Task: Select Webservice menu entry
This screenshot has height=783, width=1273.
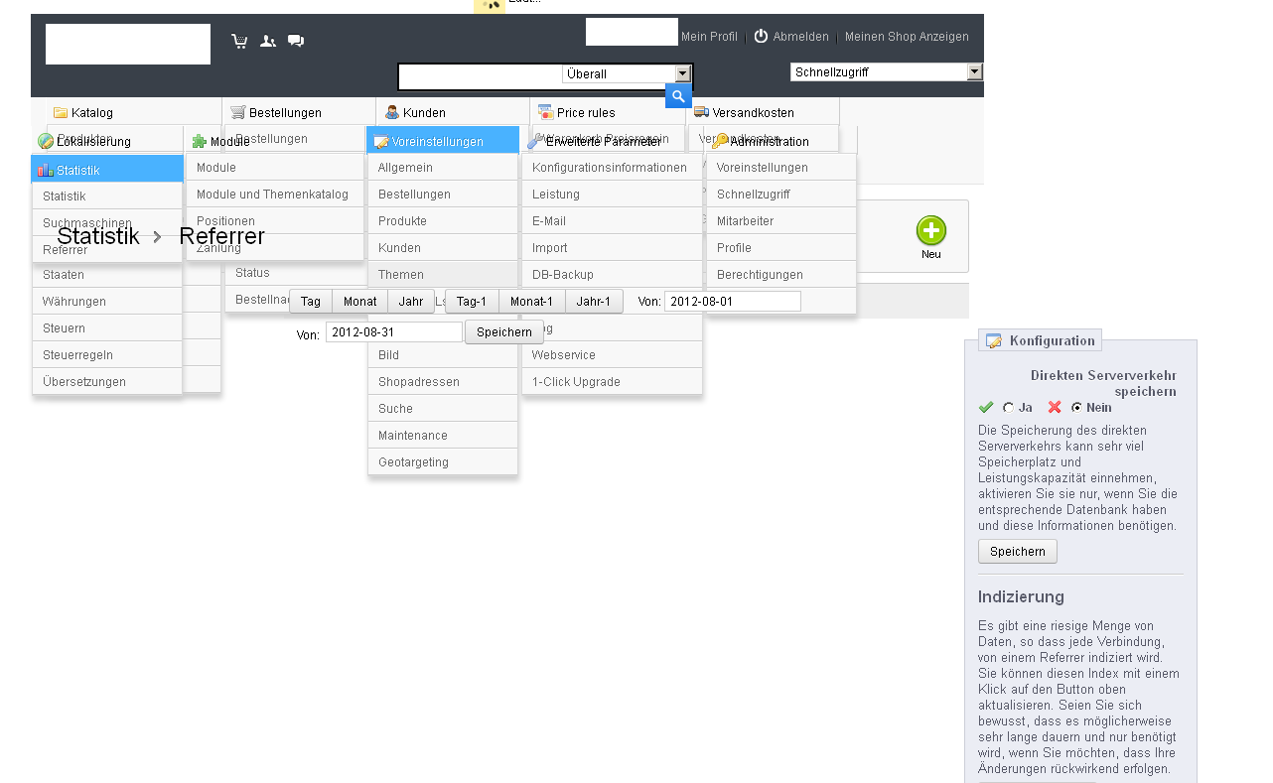Action: 612,354
